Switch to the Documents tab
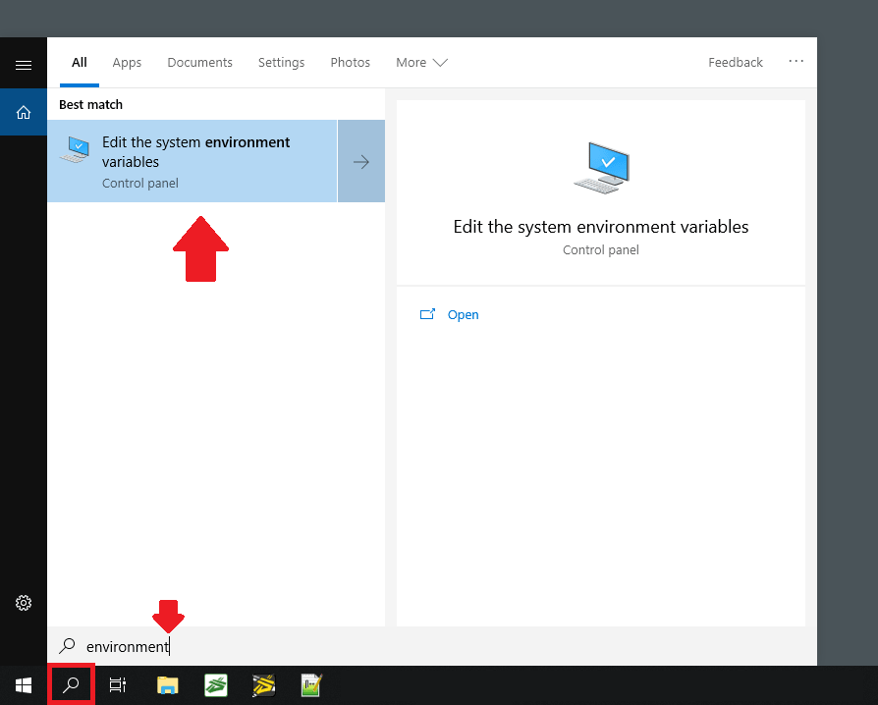Viewport: 878px width, 705px height. [199, 63]
